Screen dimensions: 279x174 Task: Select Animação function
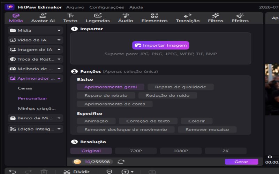point(96,121)
